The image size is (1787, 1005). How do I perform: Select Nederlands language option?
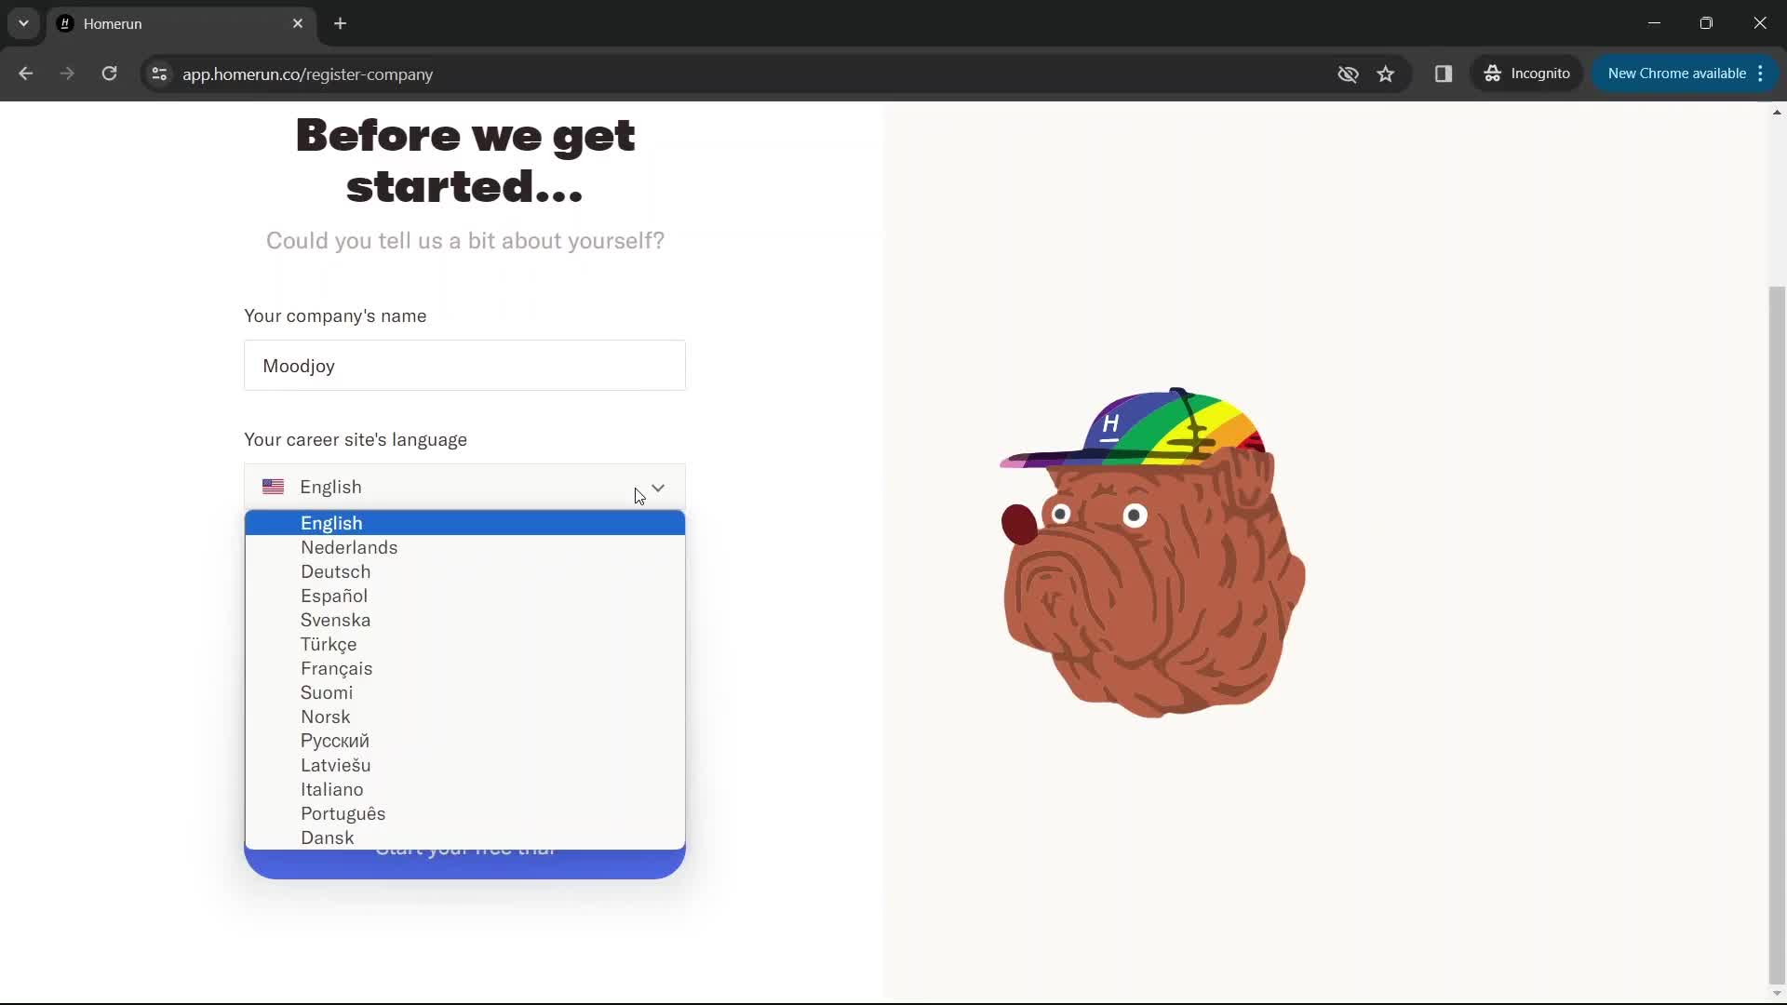coord(464,547)
